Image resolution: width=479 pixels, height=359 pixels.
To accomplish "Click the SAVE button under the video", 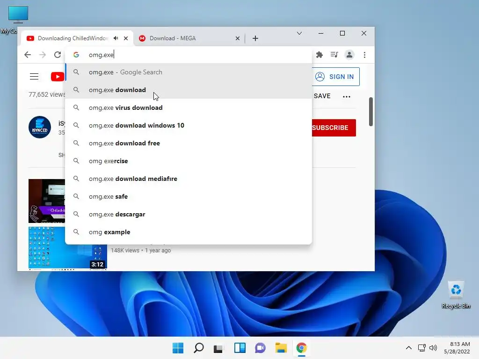I will pos(322,96).
